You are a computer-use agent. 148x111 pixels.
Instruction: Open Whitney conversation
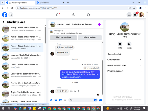(x=22, y=101)
